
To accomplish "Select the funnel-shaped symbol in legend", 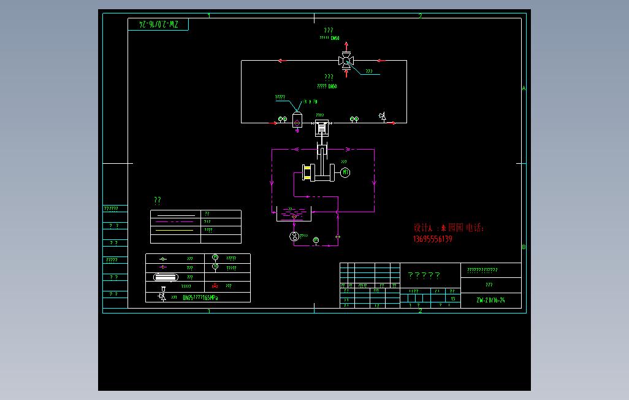I will pyautogui.click(x=163, y=289).
